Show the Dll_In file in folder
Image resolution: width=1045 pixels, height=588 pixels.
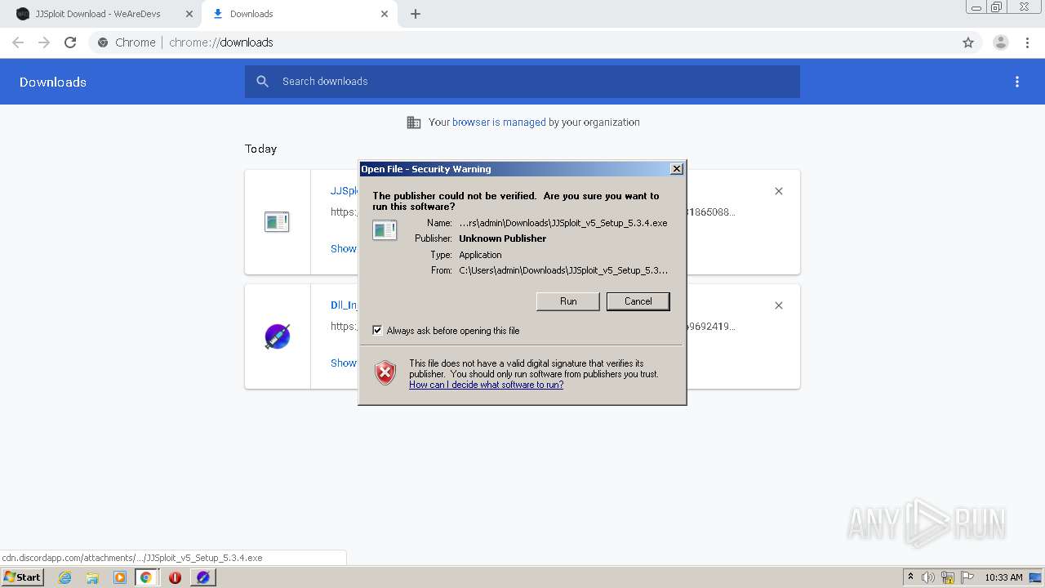click(344, 363)
